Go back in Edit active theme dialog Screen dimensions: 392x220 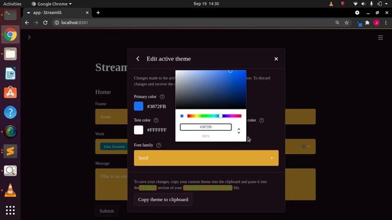pyautogui.click(x=138, y=59)
